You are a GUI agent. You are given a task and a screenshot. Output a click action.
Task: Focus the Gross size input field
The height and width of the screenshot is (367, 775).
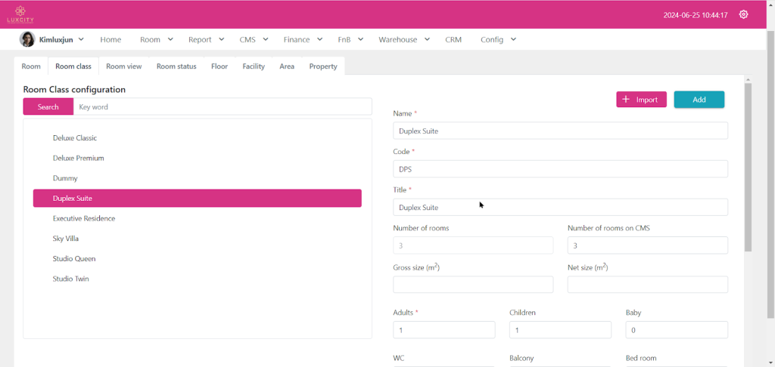pyautogui.click(x=473, y=285)
